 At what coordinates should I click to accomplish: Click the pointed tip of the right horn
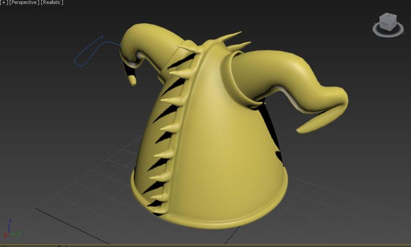click(x=301, y=130)
